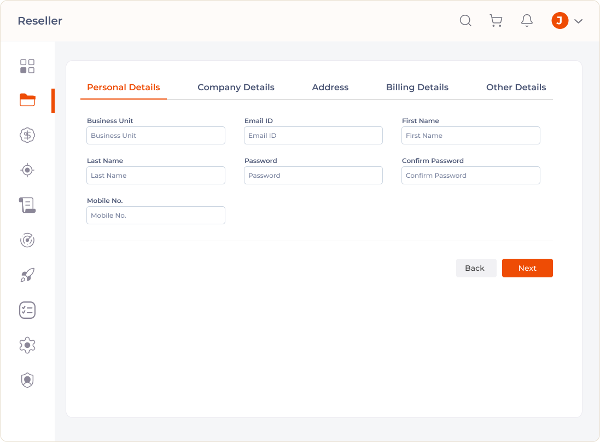
Task: Switch to the Other Details tab
Action: pos(516,88)
